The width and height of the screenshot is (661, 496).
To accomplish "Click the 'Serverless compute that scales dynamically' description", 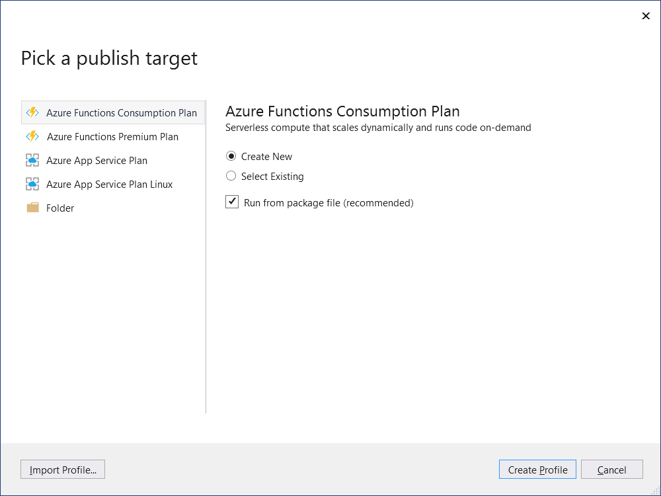I will point(378,128).
